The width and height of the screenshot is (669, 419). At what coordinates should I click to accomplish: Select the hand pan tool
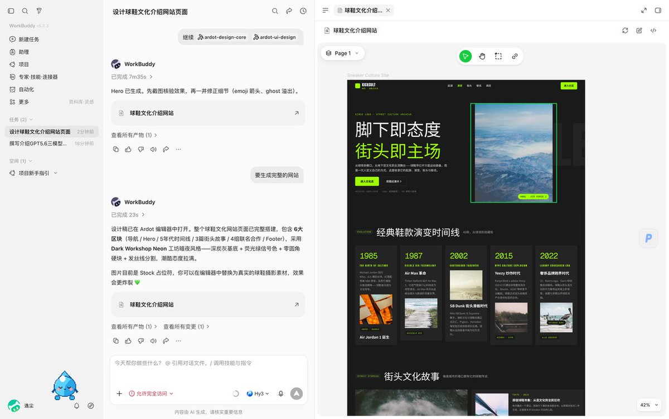tap(482, 56)
